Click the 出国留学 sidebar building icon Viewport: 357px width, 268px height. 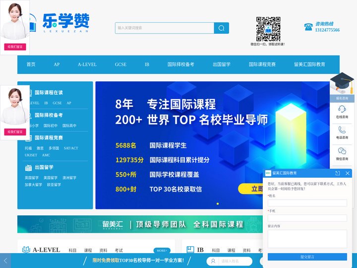(x=28, y=168)
